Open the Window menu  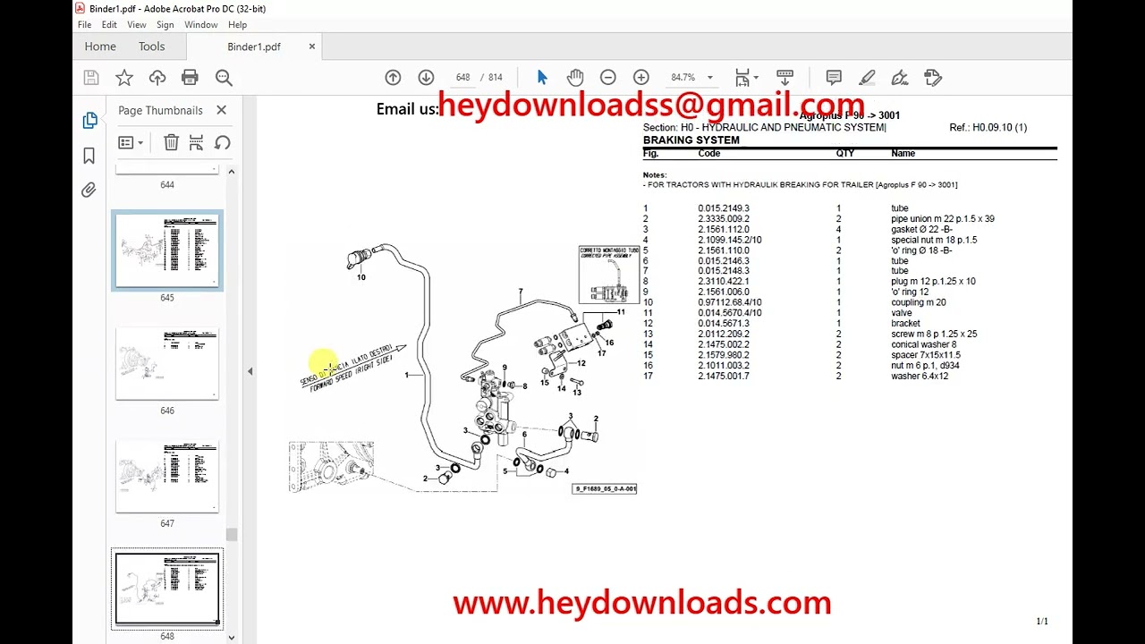201,25
